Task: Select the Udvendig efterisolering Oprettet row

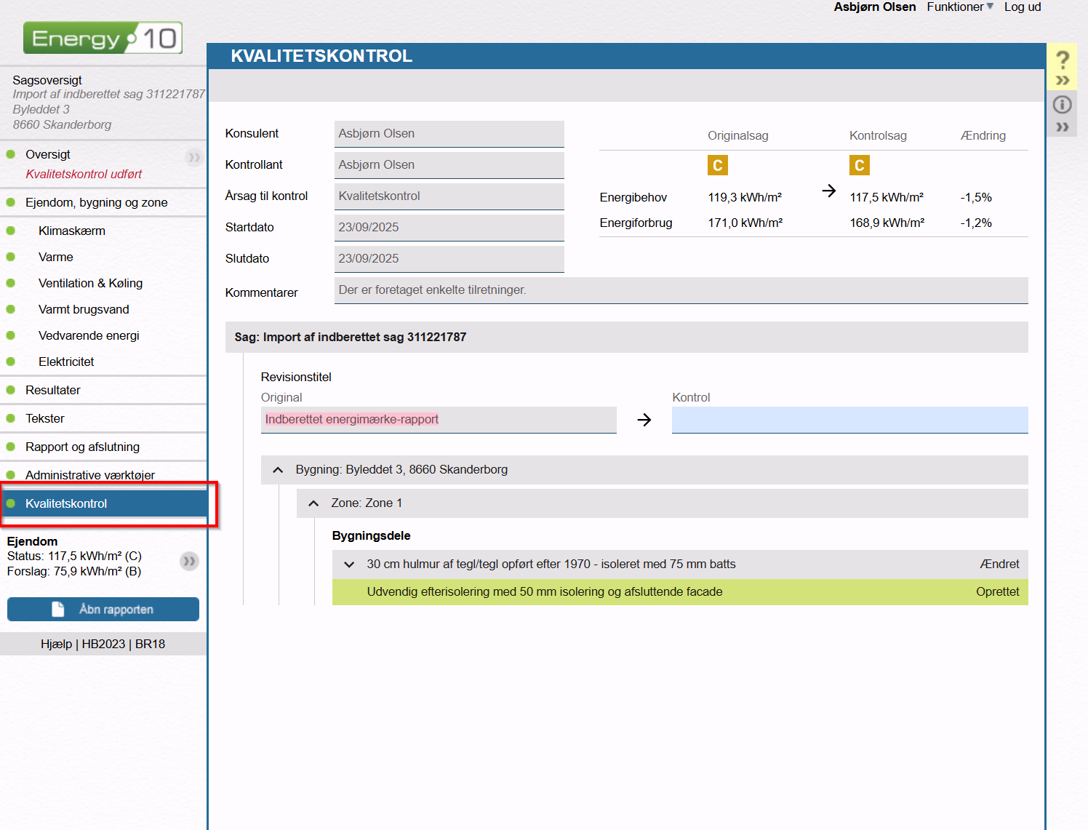Action: point(679,592)
